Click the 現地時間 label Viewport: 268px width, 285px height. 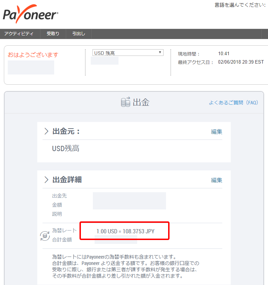click(x=189, y=54)
